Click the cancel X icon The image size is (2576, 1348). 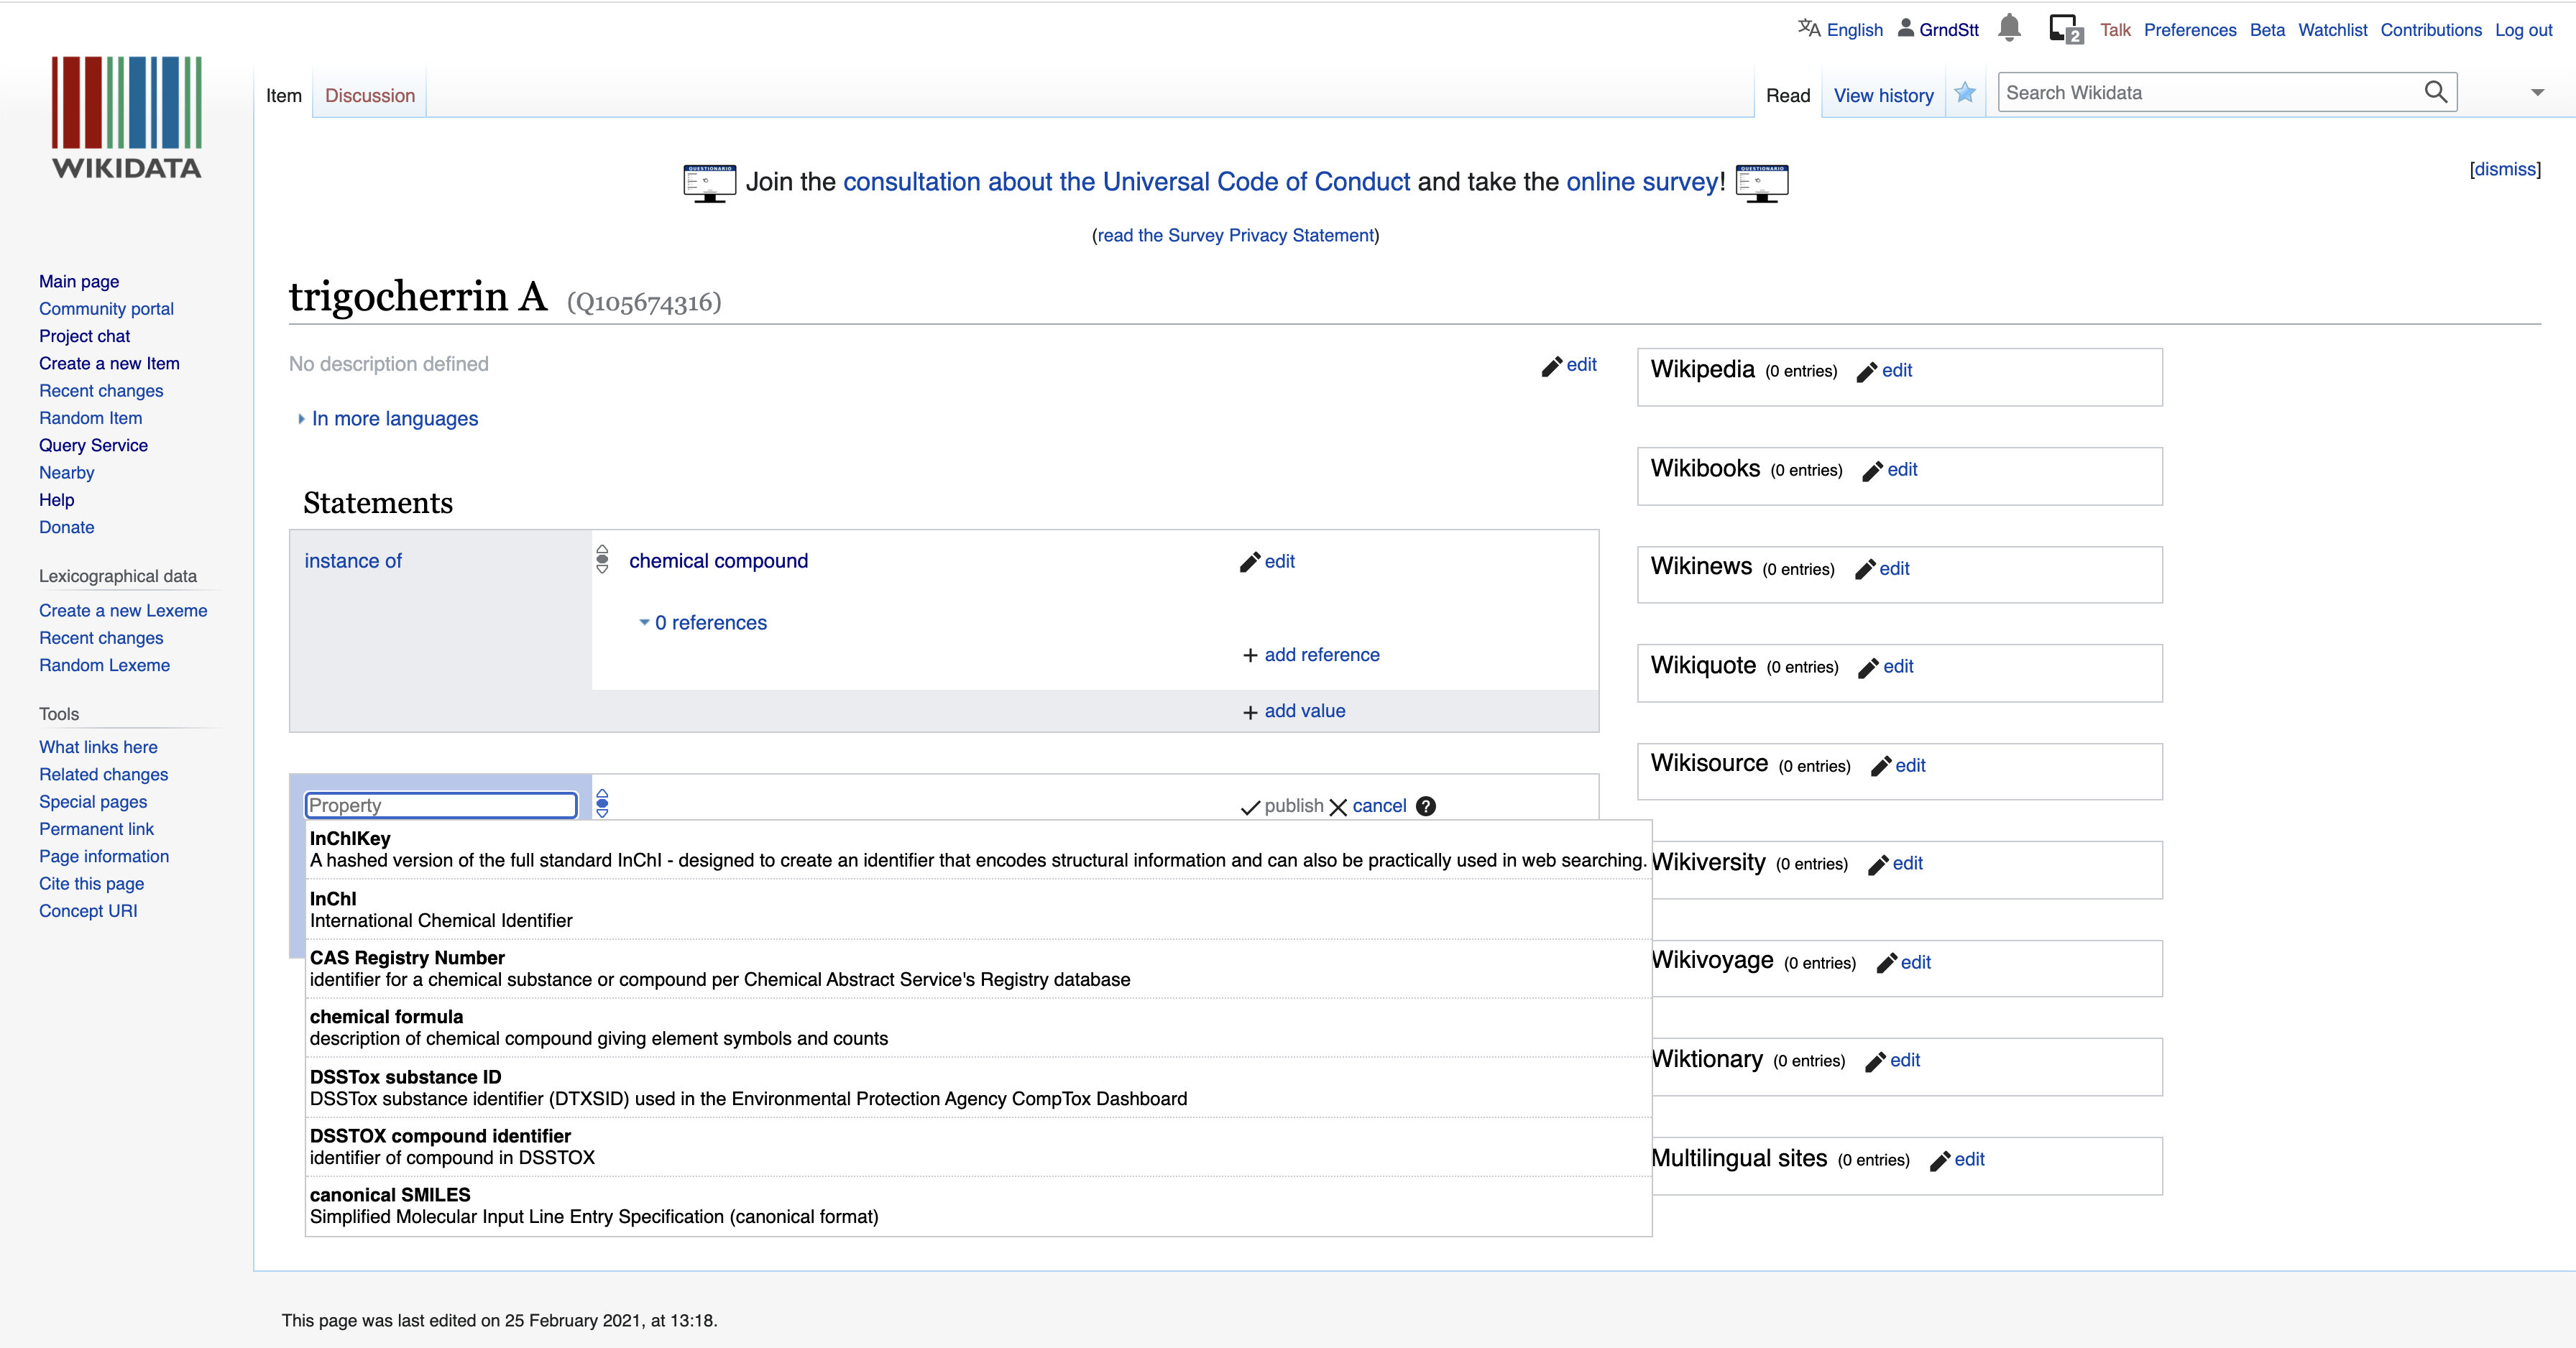[1338, 807]
